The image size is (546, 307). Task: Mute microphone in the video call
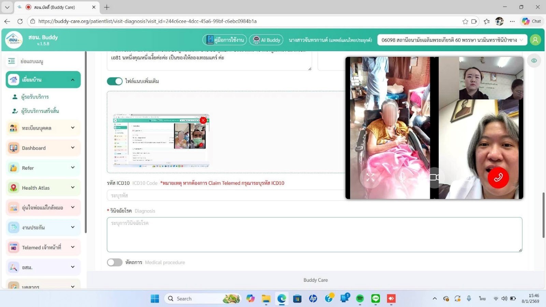pos(402,177)
